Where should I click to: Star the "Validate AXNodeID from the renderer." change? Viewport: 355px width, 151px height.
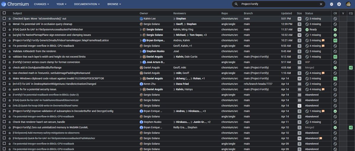9,51
